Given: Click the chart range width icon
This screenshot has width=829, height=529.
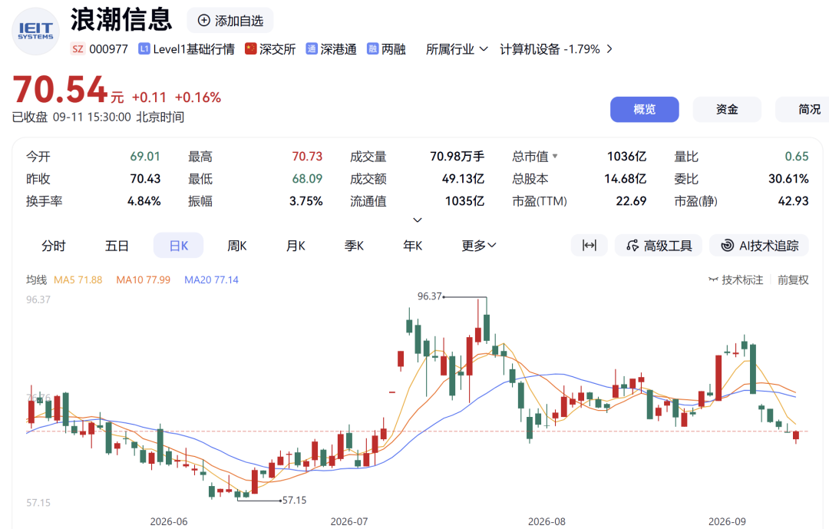Looking at the screenshot, I should tap(589, 246).
